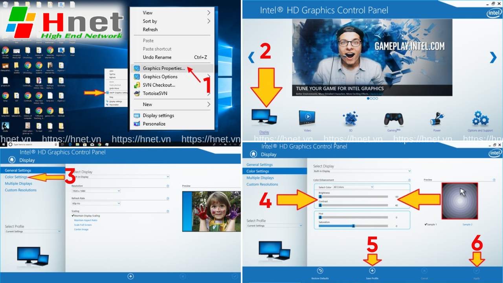
Task: Open General Settings in Color Settings panel sidebar
Action: pos(259,165)
